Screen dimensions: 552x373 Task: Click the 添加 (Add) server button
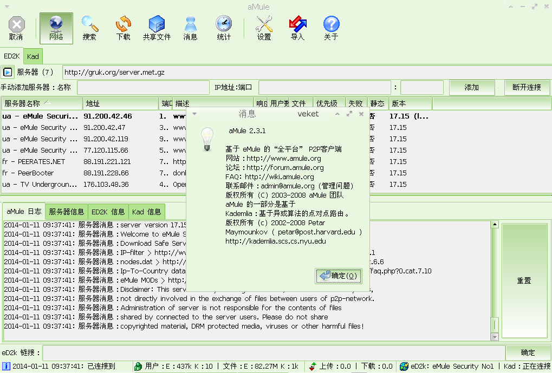point(472,87)
